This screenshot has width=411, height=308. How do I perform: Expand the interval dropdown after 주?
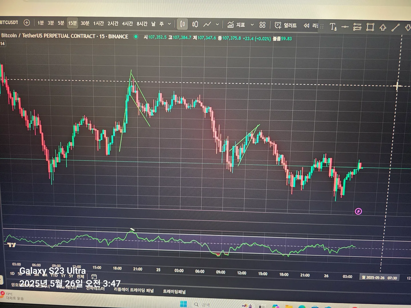(x=169, y=24)
